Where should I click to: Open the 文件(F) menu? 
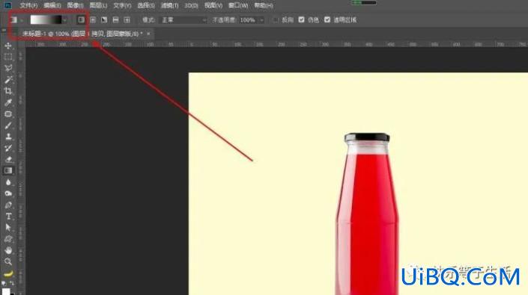(28, 5)
